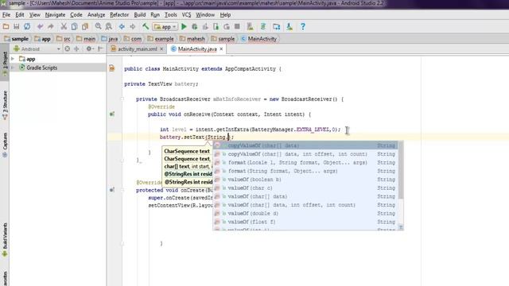Image resolution: width=509 pixels, height=286 pixels.
Task: Click the Attach debugger to process icon
Action: pyautogui.click(x=216, y=26)
